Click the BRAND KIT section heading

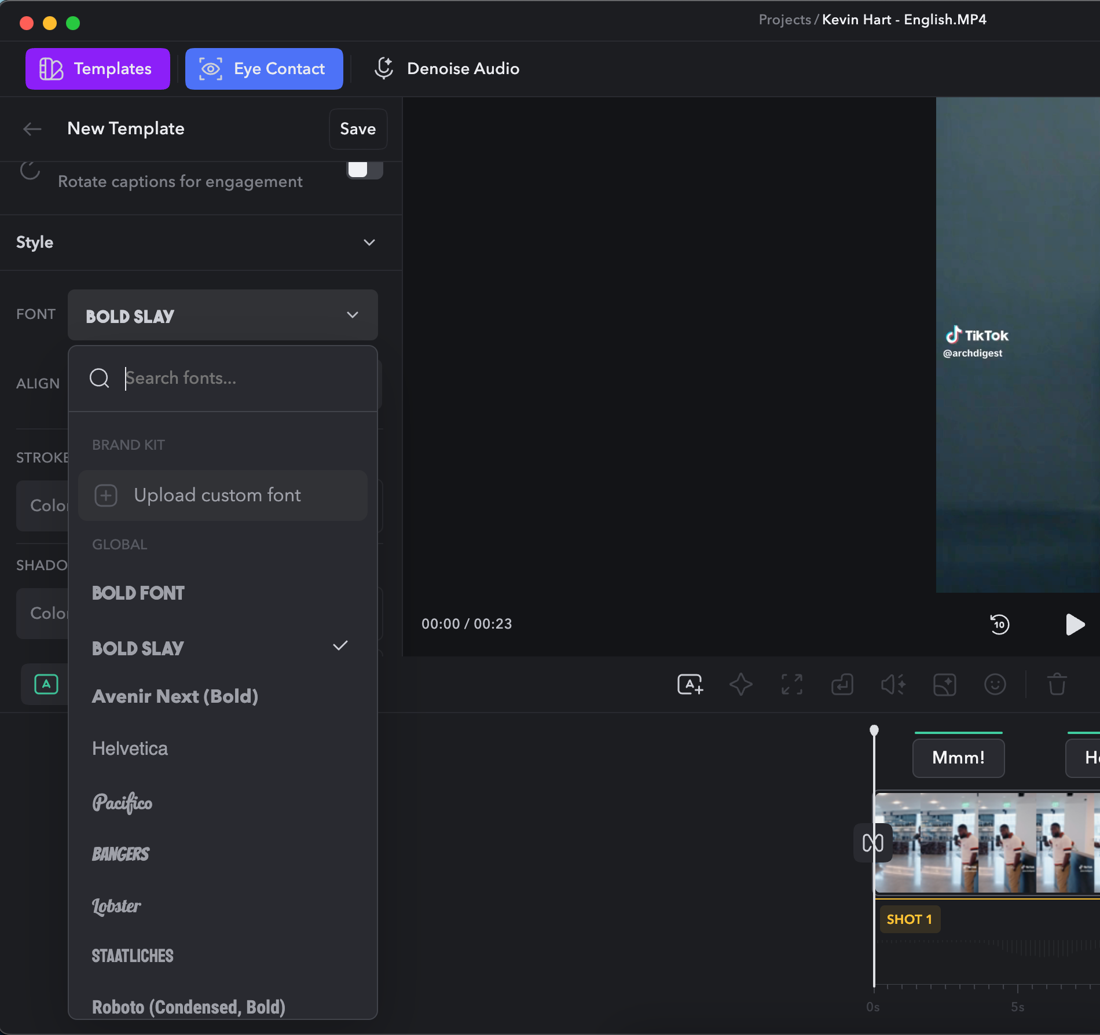pos(129,445)
